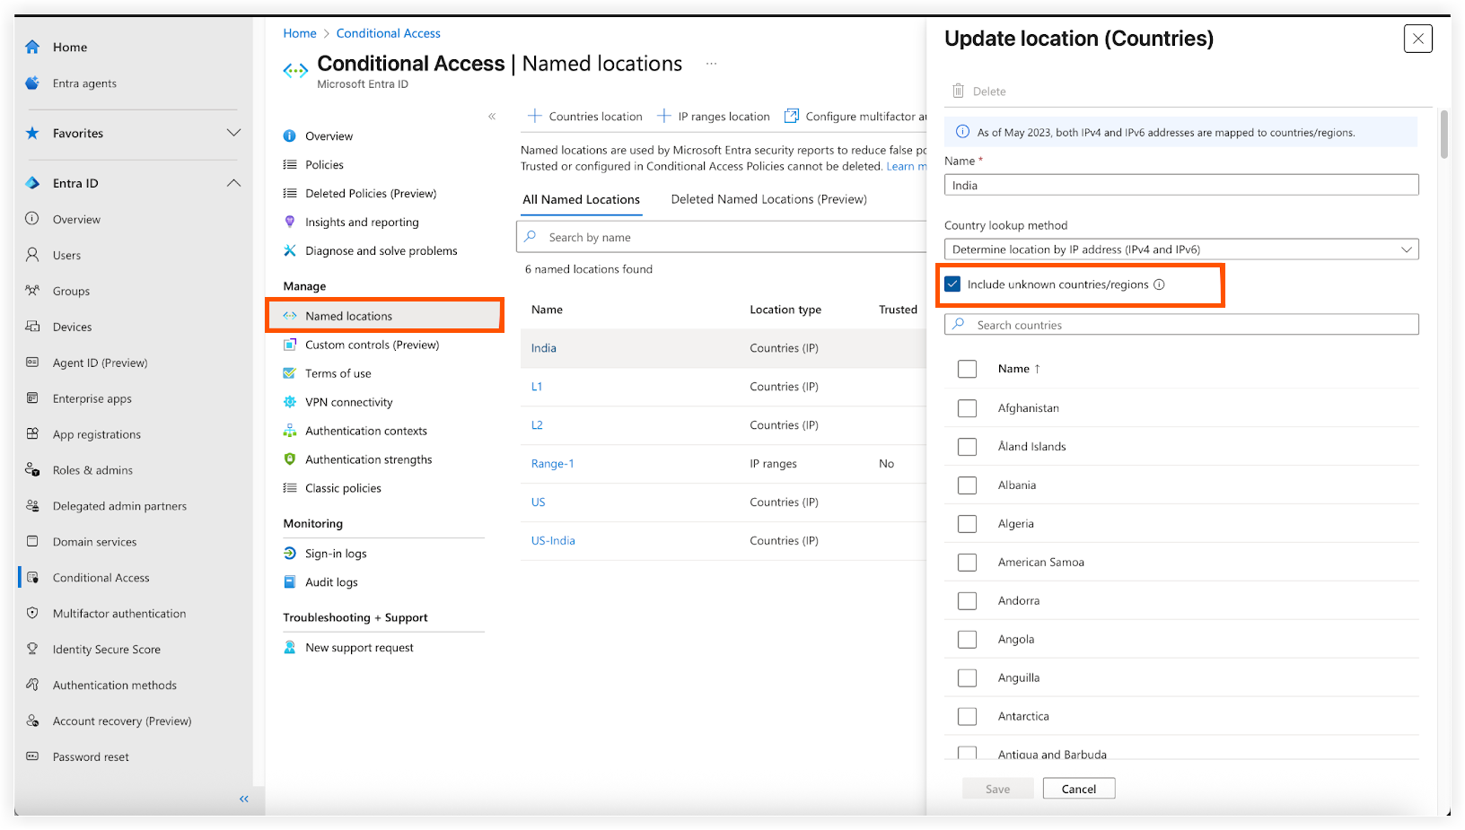Select all countries via Name header checkbox

coord(967,369)
